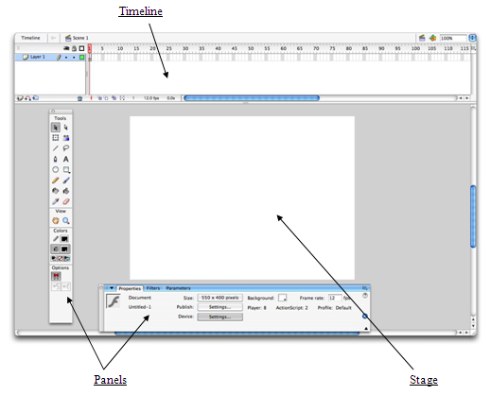Select the Fill Transform tool
The image size is (491, 395).
(66, 138)
